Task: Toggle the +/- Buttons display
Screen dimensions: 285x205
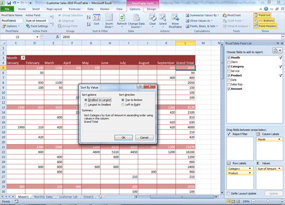Action: click(264, 21)
